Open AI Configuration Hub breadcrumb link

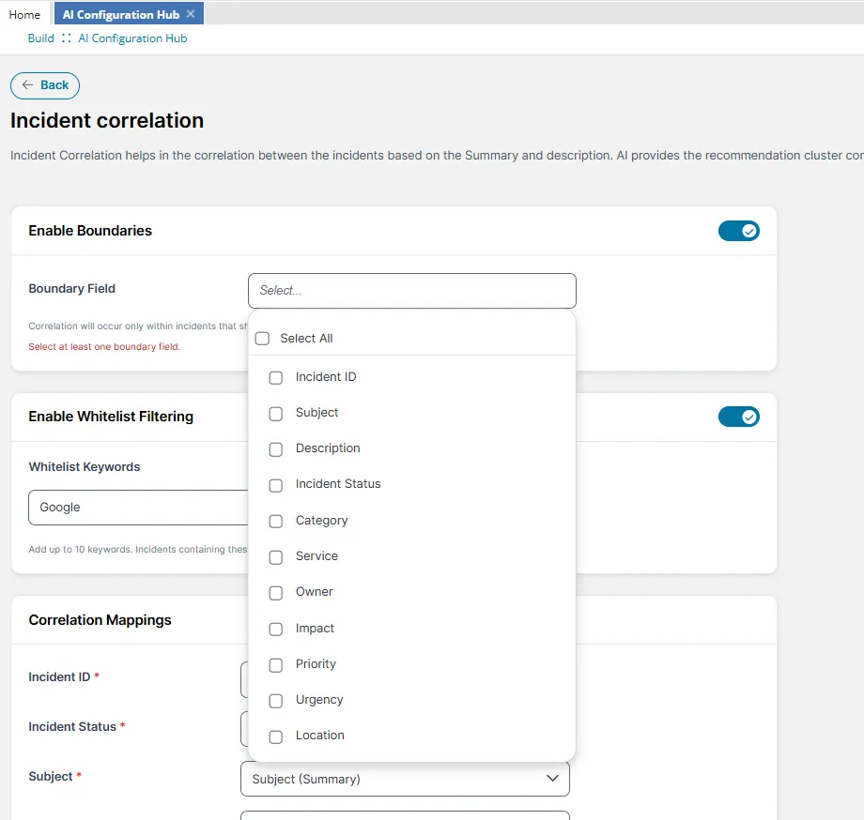[132, 38]
